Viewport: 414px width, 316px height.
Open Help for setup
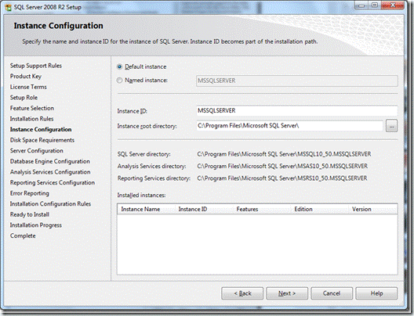[376, 293]
